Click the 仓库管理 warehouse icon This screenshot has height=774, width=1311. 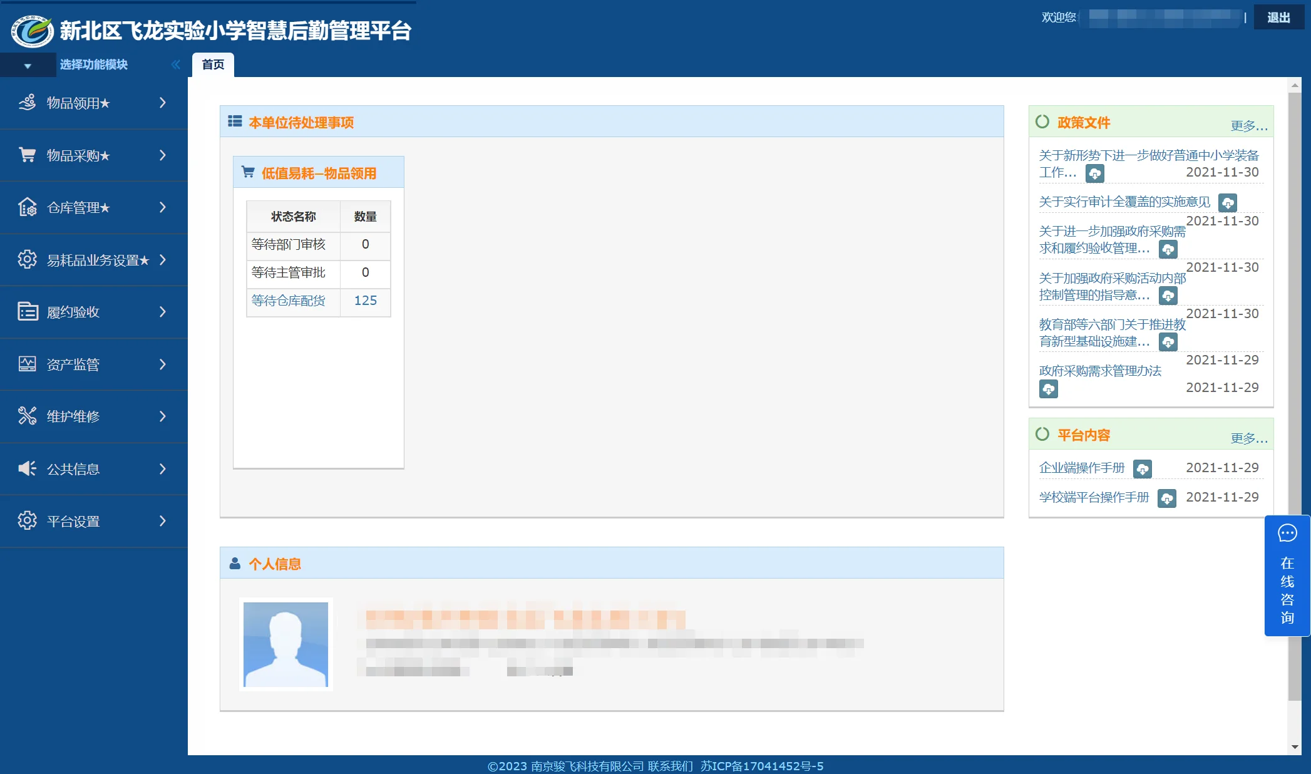coord(28,207)
